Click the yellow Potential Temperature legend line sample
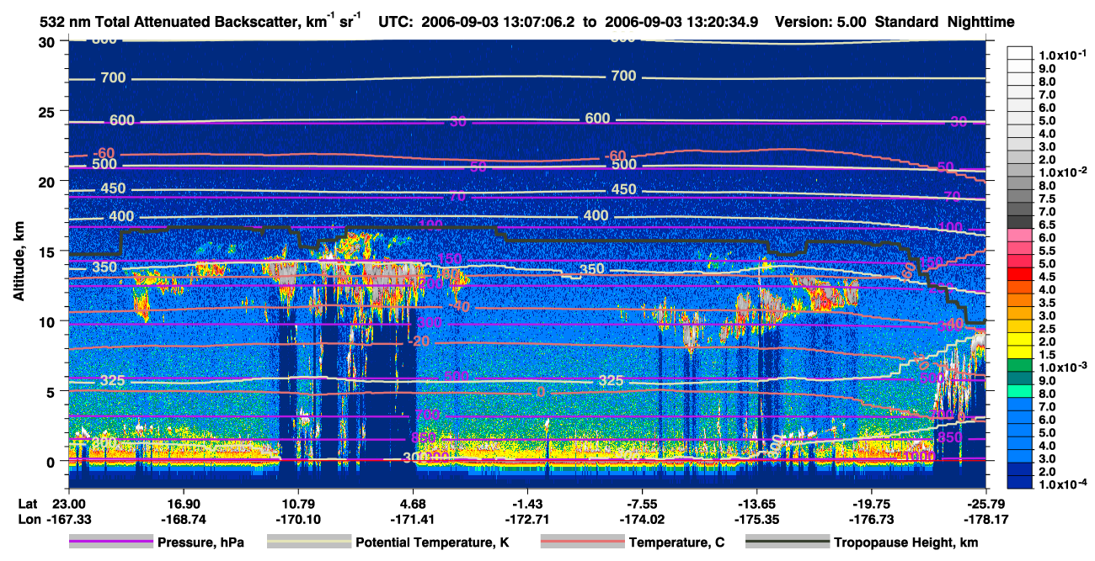 [309, 542]
